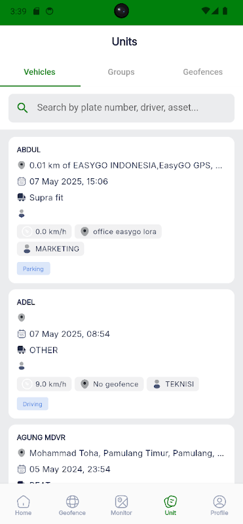Screen dimensions: 243x524
Task: Open the AGUNG MDVR vehicle card
Action: (x=121, y=454)
